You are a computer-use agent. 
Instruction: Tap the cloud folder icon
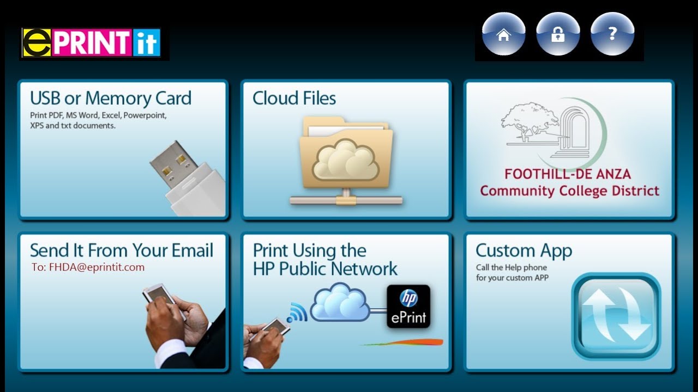tap(345, 160)
